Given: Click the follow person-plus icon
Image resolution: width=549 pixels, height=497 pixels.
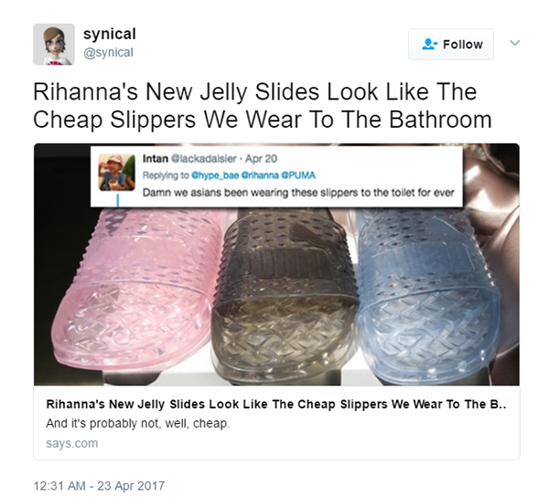Looking at the screenshot, I should coord(429,45).
